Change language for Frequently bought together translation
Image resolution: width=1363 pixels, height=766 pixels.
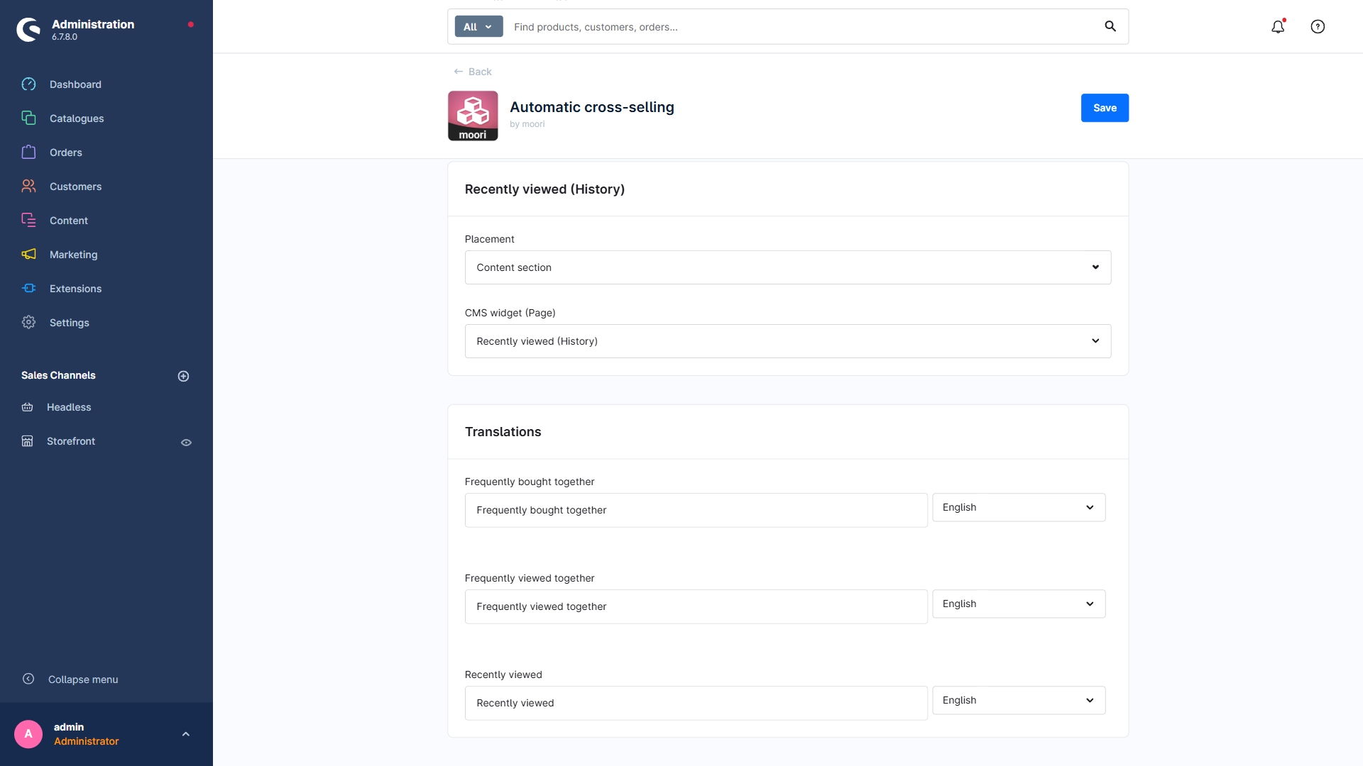pos(1018,507)
